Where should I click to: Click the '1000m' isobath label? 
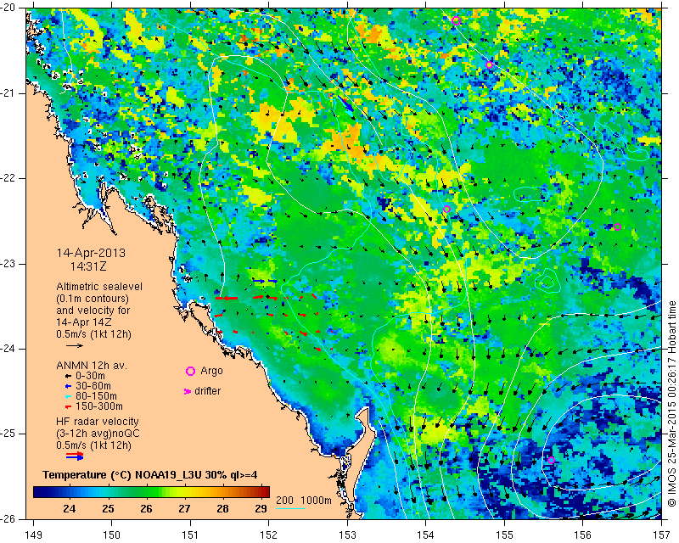pyautogui.click(x=316, y=500)
